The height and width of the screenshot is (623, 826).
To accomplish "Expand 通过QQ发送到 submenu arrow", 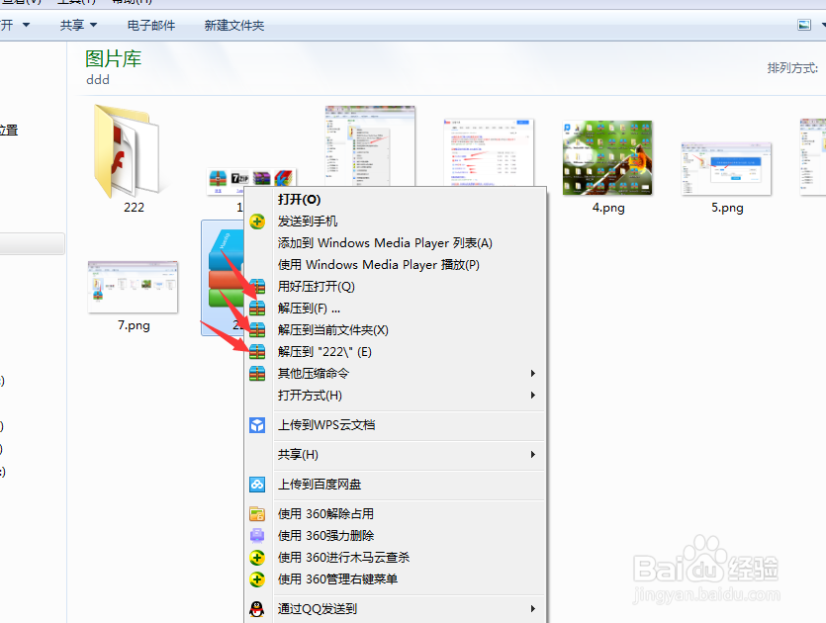I will (x=532, y=609).
